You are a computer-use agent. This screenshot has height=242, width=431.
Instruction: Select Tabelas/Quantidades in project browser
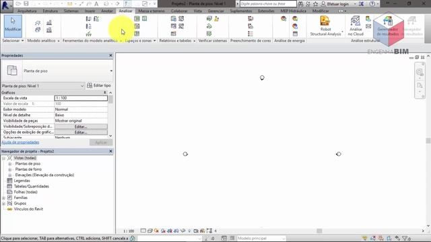click(32, 186)
